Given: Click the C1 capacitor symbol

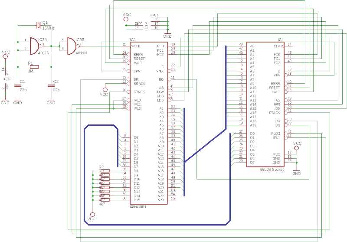Looking at the screenshot, I should click(18, 85).
